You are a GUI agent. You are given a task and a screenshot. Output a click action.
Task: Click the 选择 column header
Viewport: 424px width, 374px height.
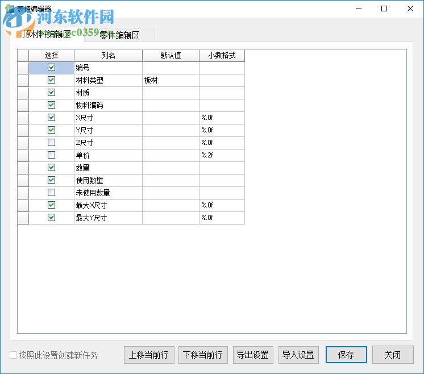[x=51, y=56]
